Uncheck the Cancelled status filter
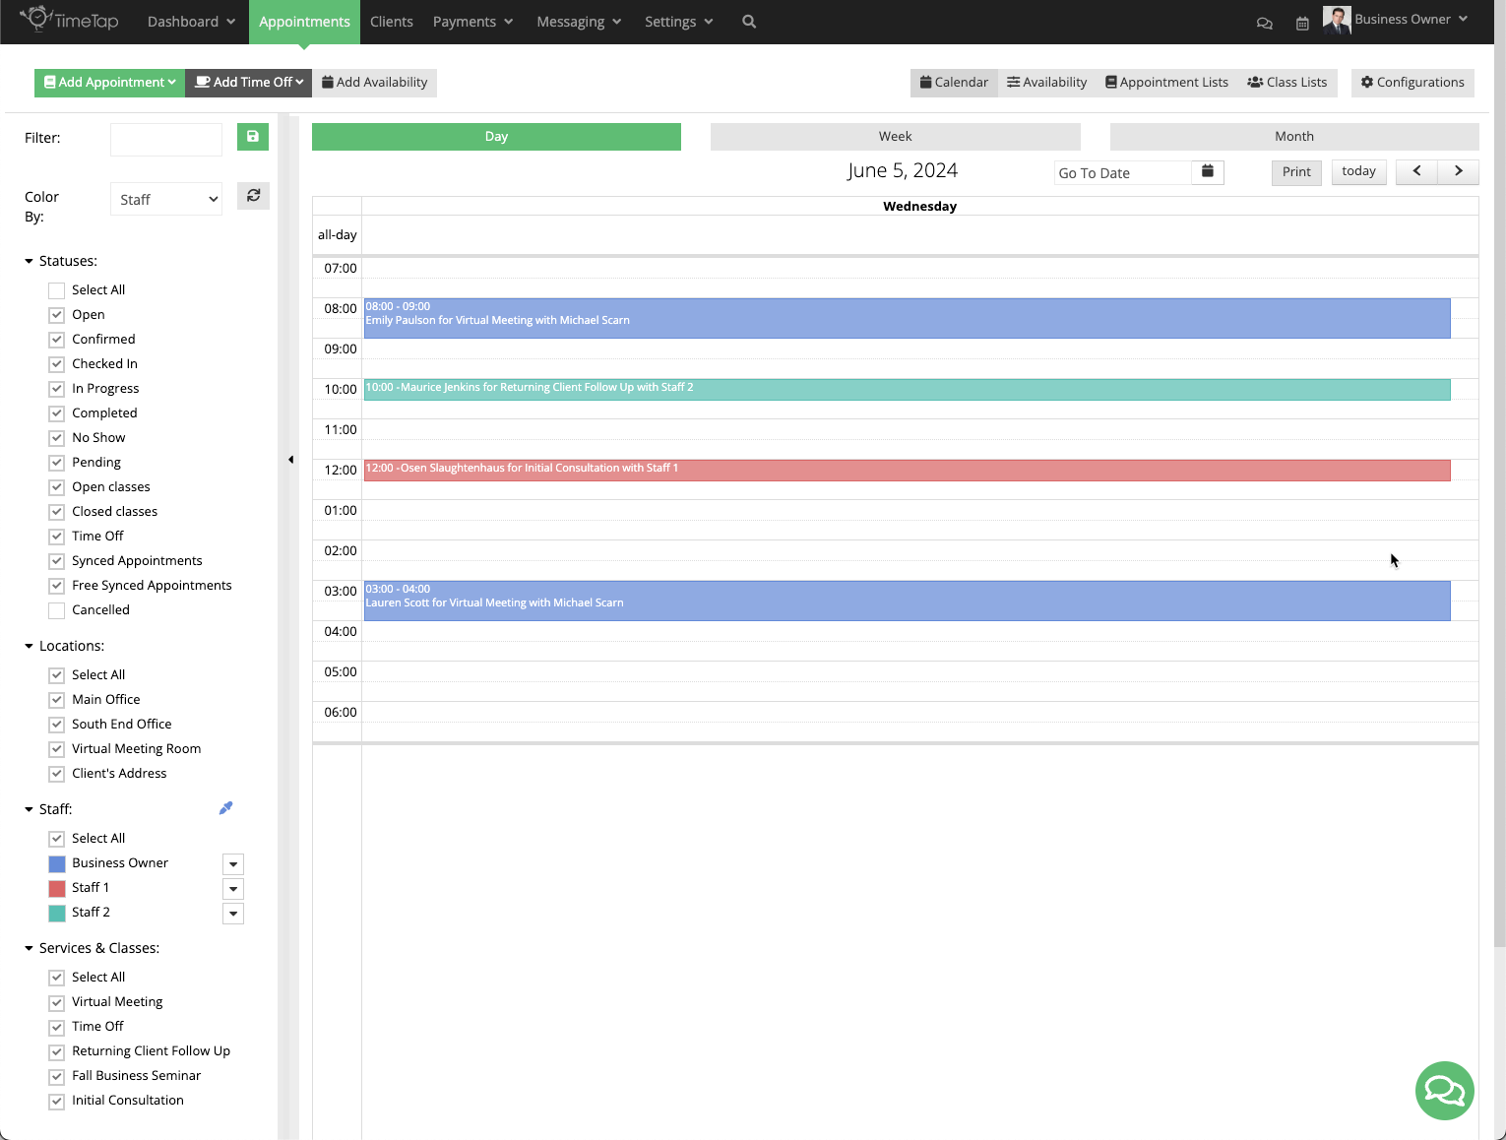 point(56,610)
